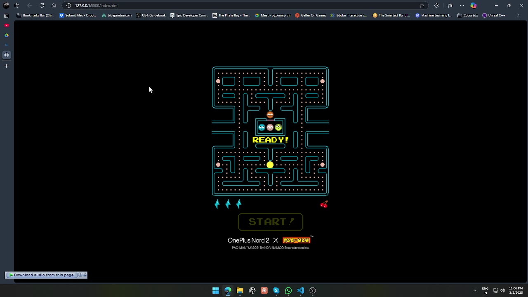Open Visual Studio Code from taskbar
This screenshot has height=297, width=528.
tap(300, 290)
